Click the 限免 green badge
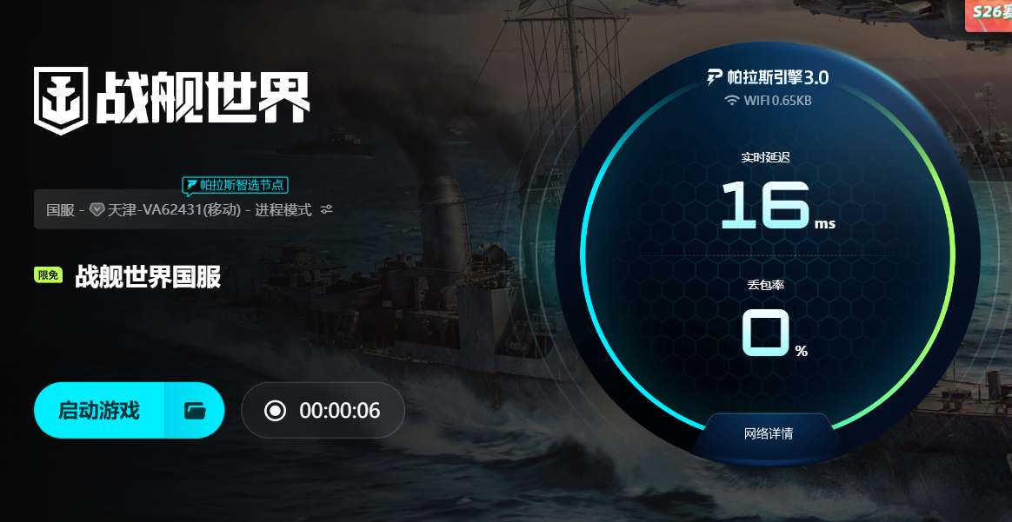 coord(49,275)
